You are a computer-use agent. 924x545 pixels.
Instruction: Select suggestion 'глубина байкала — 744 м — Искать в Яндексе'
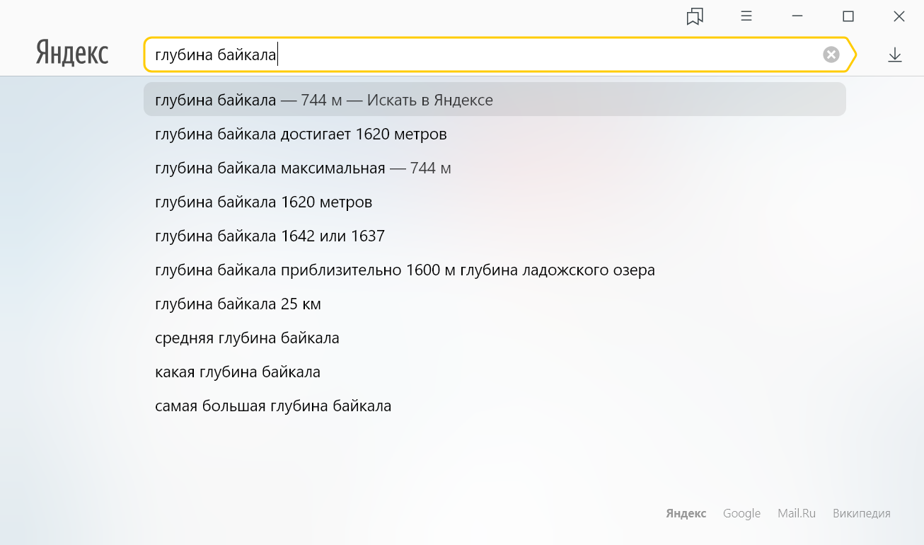click(x=495, y=100)
